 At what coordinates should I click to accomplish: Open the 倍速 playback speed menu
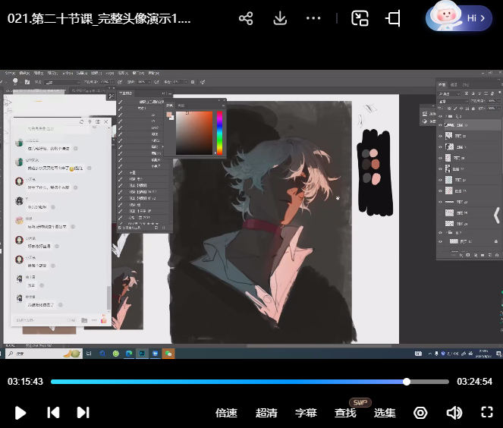coord(226,413)
